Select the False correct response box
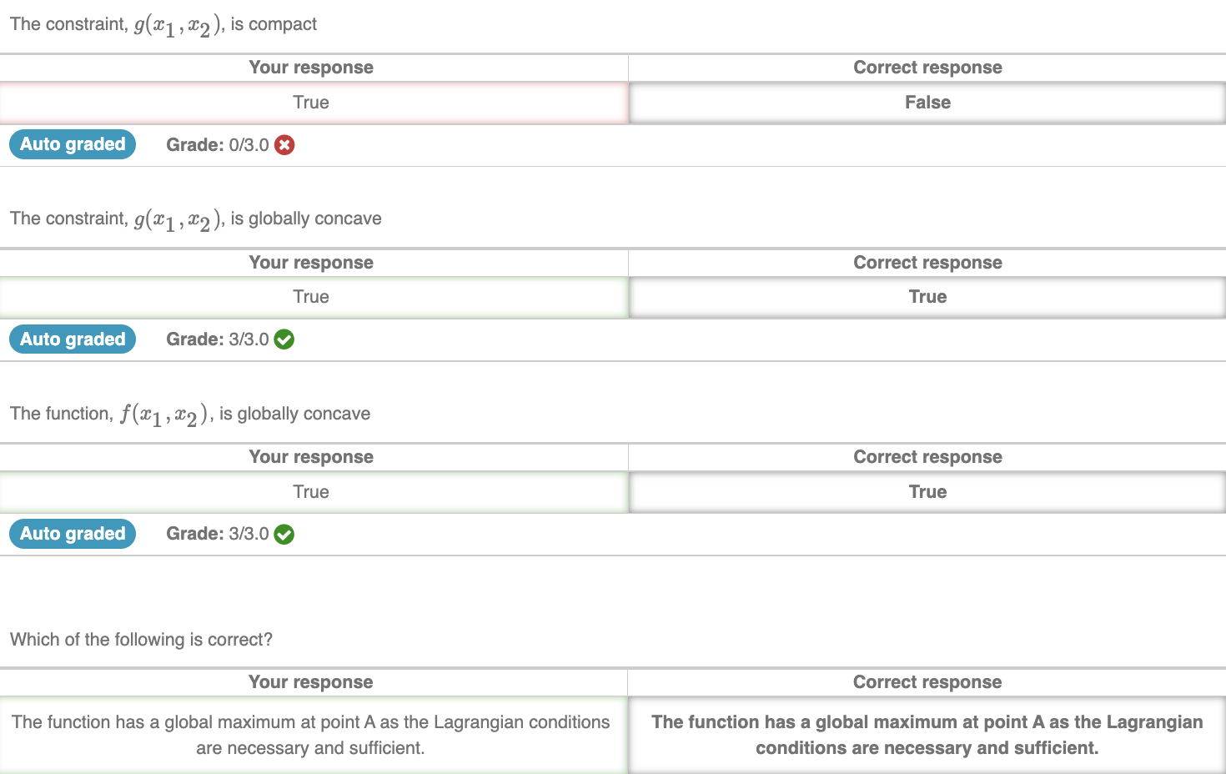 (x=927, y=103)
